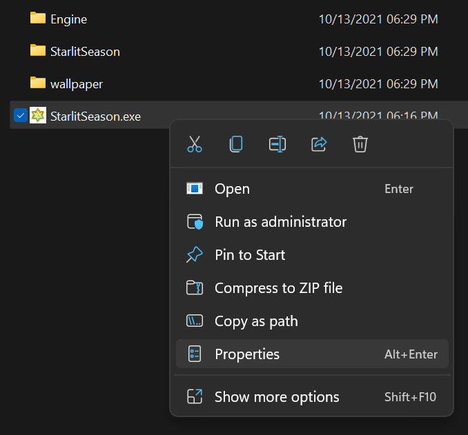The height and width of the screenshot is (435, 468).
Task: Click the Share icon in context menu
Action: (x=319, y=144)
